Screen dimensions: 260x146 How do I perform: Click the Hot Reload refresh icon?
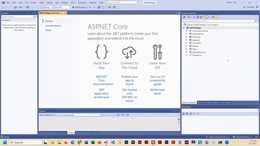coord(103,7)
